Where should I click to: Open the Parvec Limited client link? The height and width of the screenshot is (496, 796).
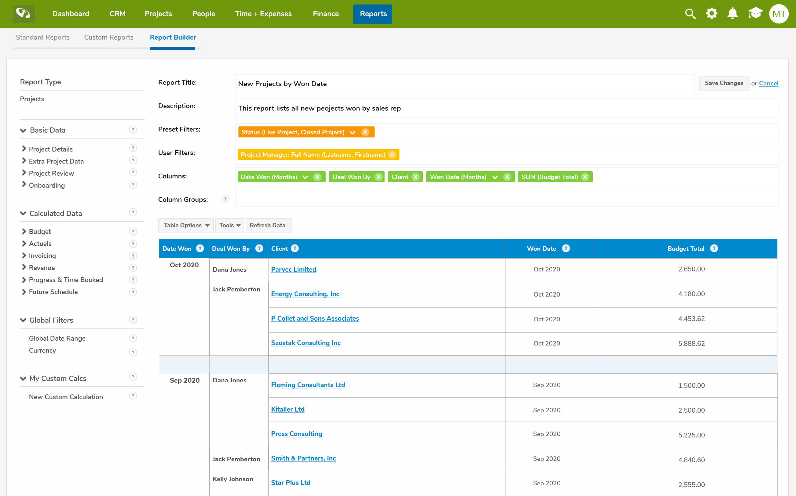[294, 269]
